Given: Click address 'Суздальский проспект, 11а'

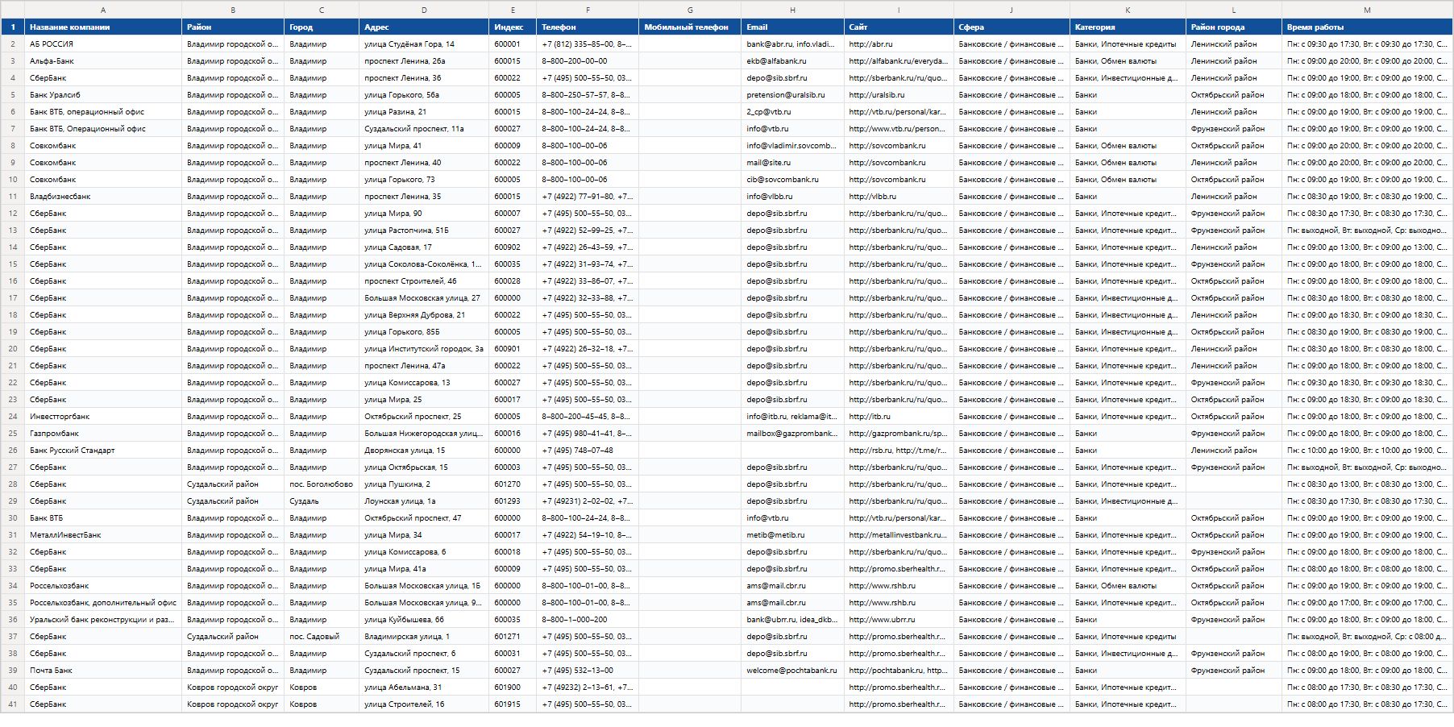Looking at the screenshot, I should point(424,129).
